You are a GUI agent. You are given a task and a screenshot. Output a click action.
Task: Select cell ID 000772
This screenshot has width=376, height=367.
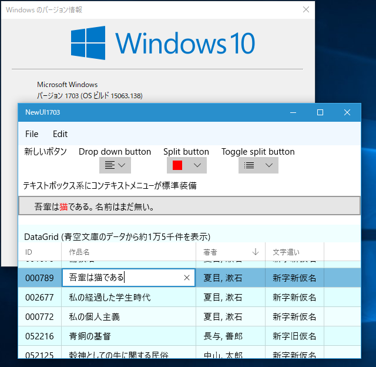40,317
